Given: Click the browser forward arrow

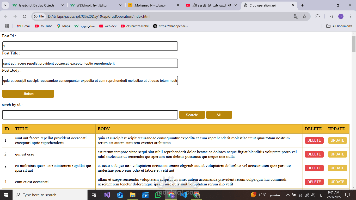Looking at the screenshot, I should (x=15, y=16).
